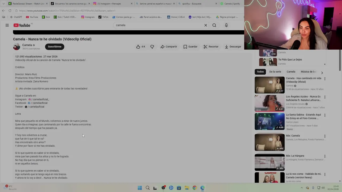
Task: Click the magnifier search button
Action: (x=214, y=25)
